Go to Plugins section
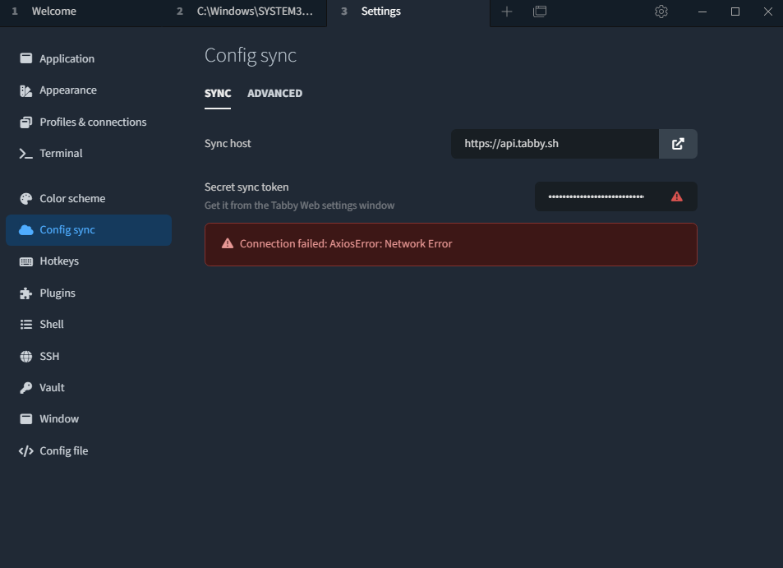 point(89,293)
